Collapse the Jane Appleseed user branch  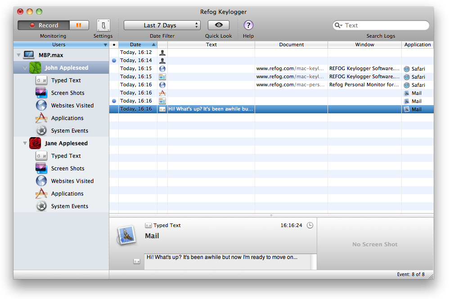click(25, 143)
